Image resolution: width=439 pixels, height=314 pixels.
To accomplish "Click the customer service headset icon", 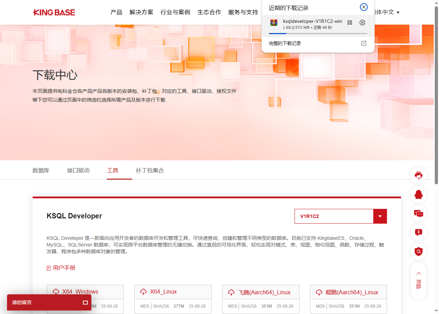I will 418,175.
